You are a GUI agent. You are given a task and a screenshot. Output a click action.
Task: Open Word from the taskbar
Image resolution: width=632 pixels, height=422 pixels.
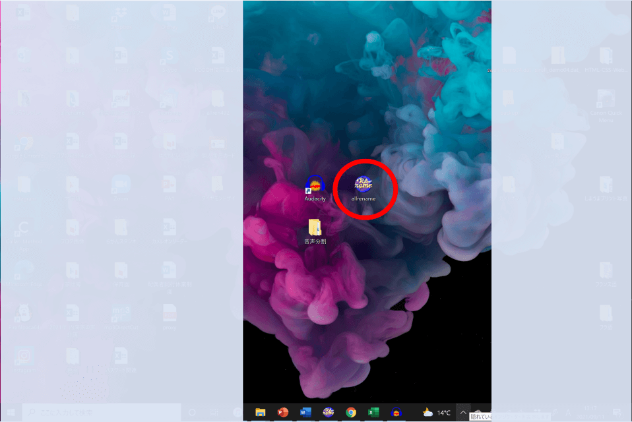pyautogui.click(x=305, y=412)
